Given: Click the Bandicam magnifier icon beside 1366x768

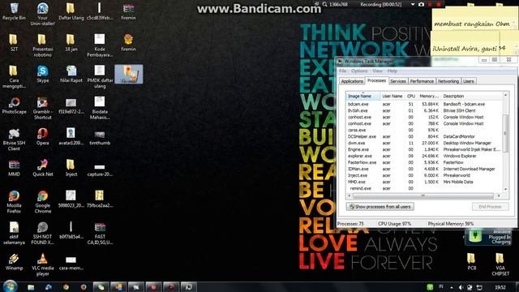Looking at the screenshot, I should [325, 4].
